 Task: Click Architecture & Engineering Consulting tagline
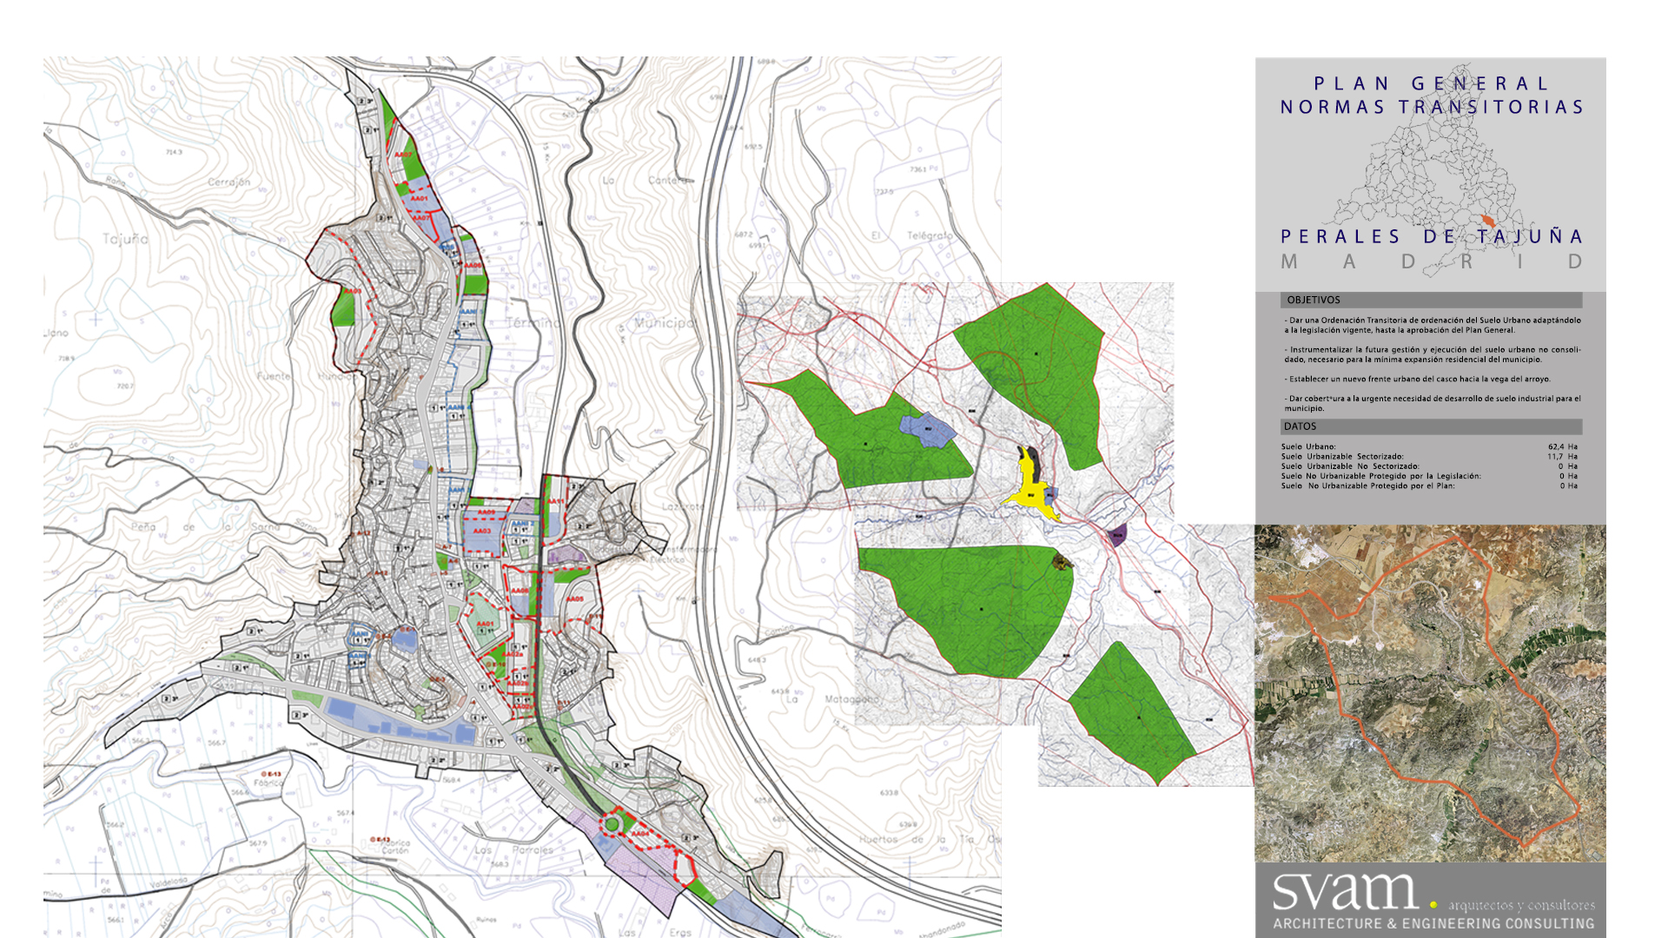(1433, 924)
